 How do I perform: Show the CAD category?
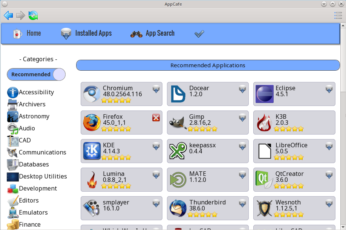pyautogui.click(x=19, y=141)
